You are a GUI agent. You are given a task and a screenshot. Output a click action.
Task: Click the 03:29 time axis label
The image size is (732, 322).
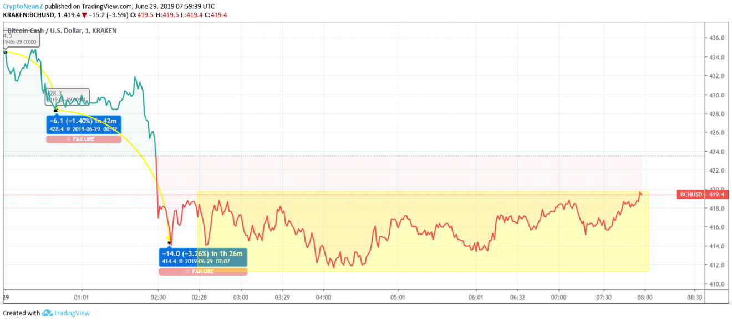point(282,297)
